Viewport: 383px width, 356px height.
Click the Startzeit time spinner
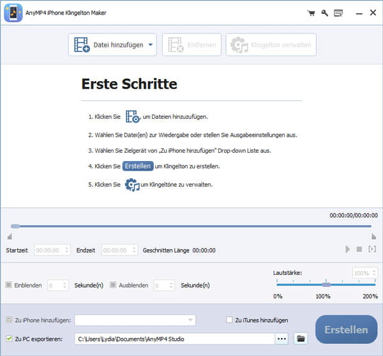tap(52, 251)
